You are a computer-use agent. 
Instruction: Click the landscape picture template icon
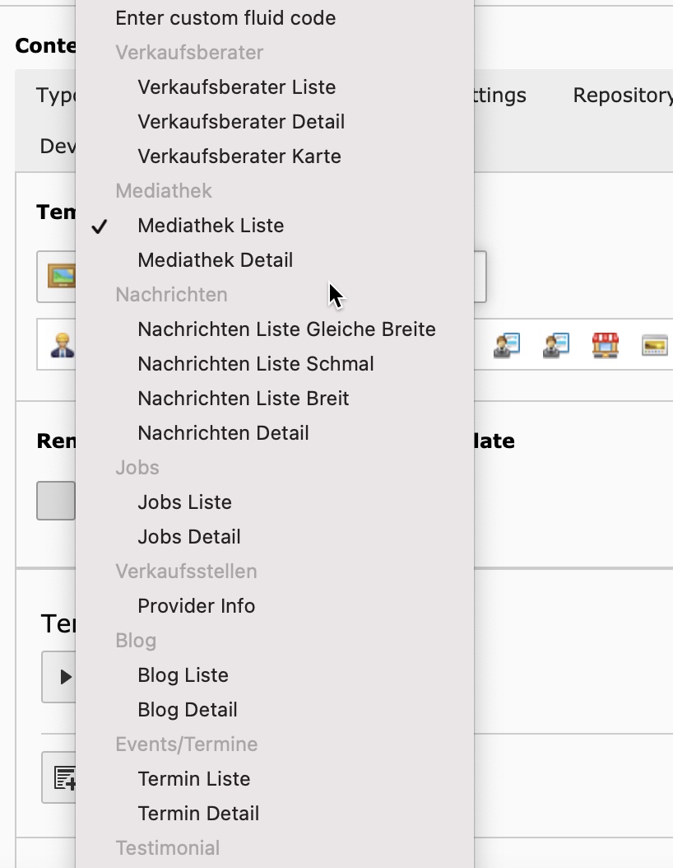[x=62, y=276]
